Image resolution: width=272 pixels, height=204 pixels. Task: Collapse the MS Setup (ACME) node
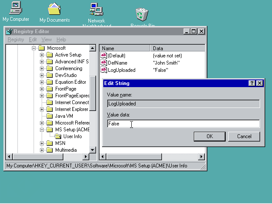coord(42,130)
